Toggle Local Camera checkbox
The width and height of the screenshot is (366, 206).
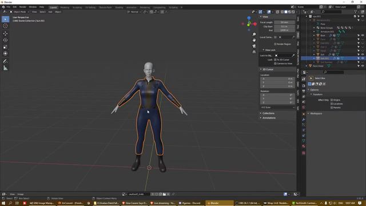click(276, 37)
